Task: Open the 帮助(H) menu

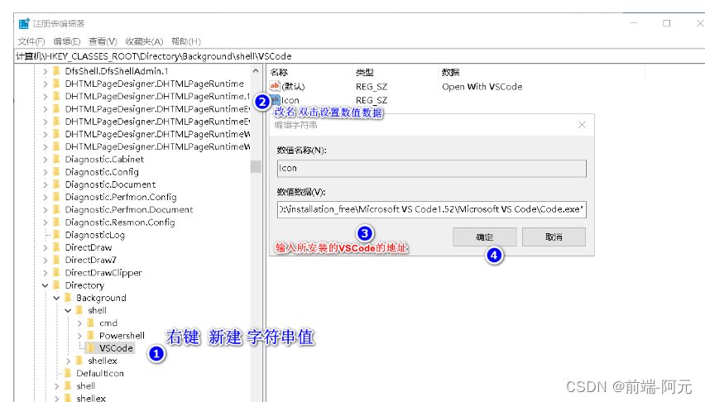Action: click(x=185, y=41)
